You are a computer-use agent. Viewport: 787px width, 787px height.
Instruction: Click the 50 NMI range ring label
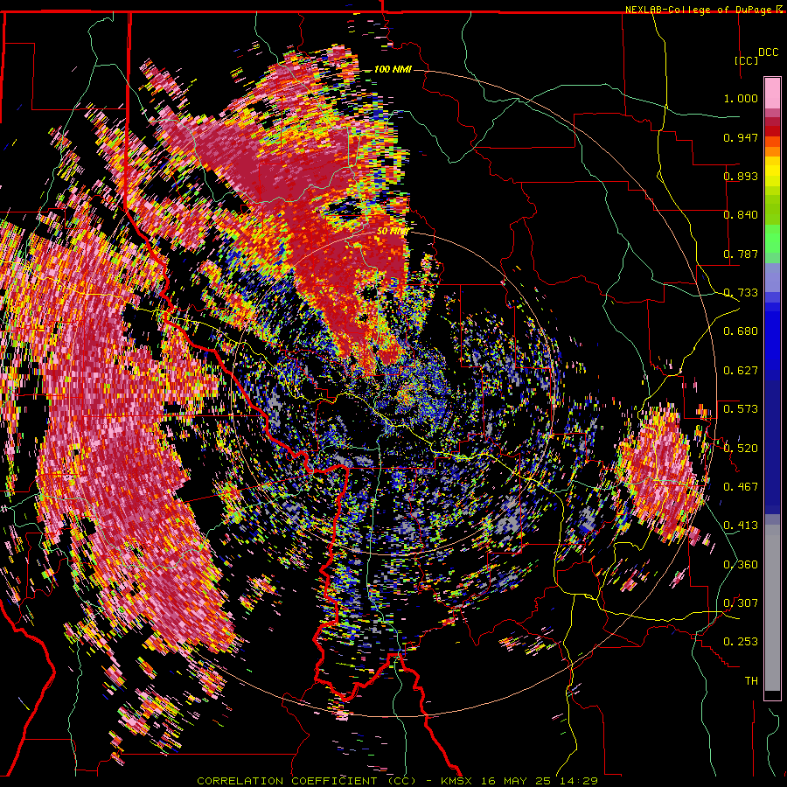click(392, 232)
